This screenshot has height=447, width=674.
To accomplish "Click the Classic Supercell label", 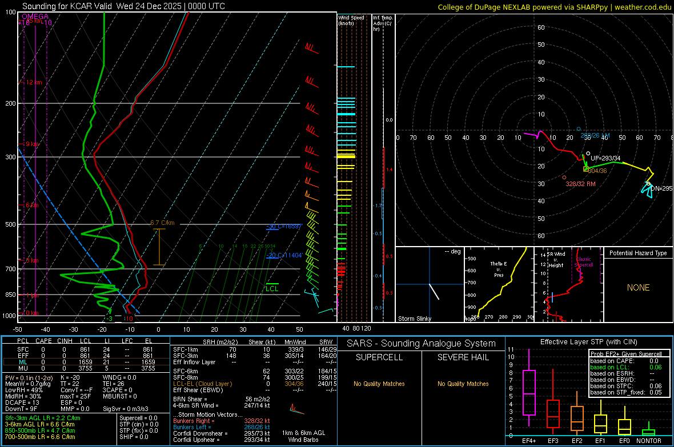I will point(584,262).
